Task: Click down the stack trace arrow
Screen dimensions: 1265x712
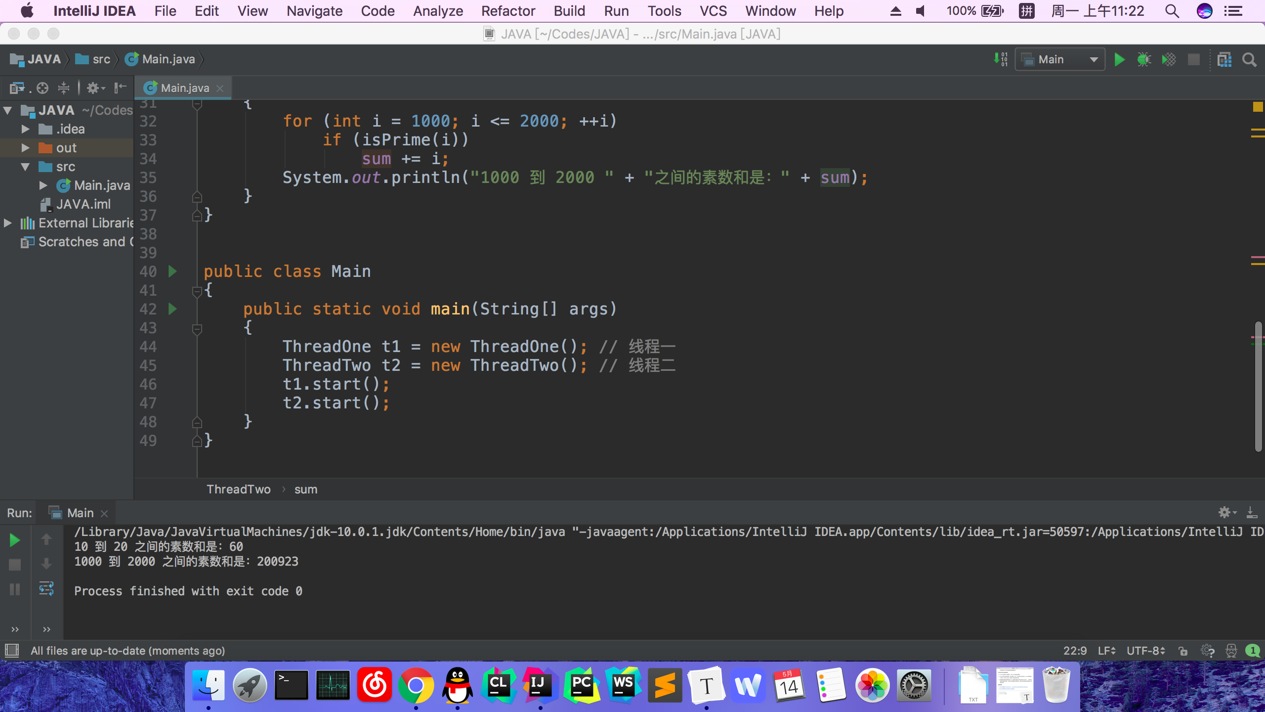Action: point(46,564)
